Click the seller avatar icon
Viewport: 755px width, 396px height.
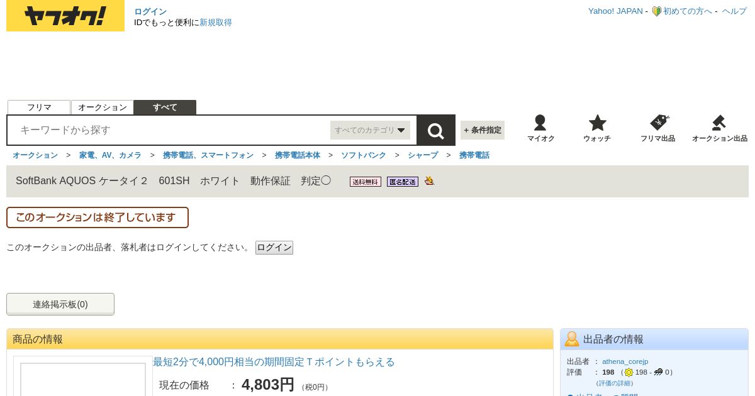tap(572, 339)
